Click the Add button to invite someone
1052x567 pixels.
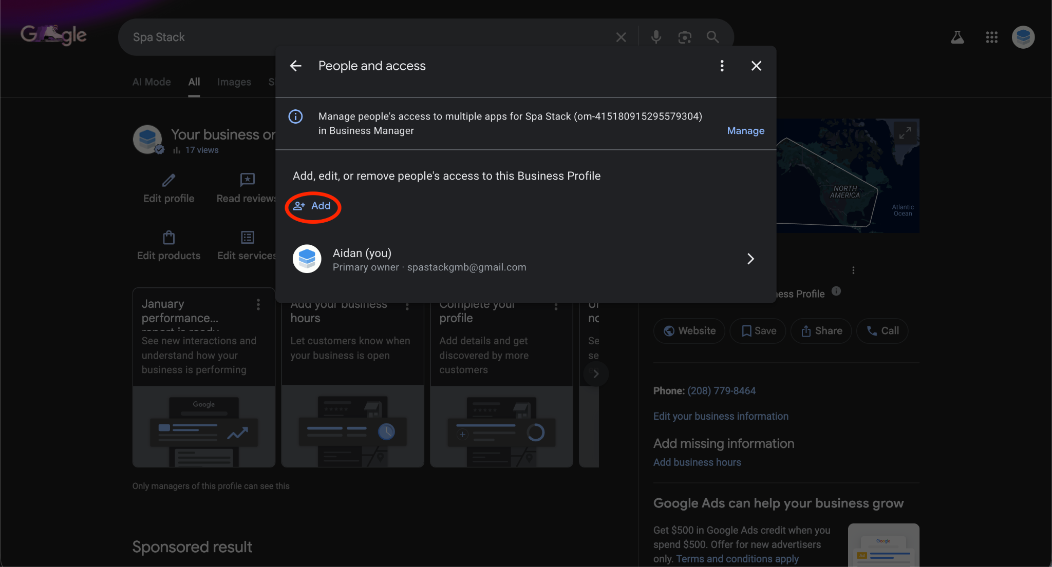pos(312,206)
